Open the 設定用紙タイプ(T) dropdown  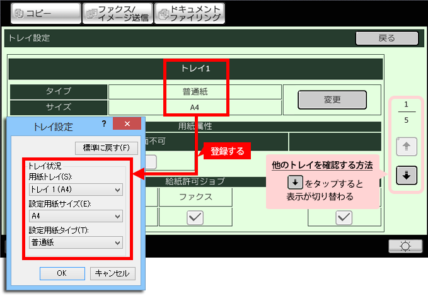76,242
